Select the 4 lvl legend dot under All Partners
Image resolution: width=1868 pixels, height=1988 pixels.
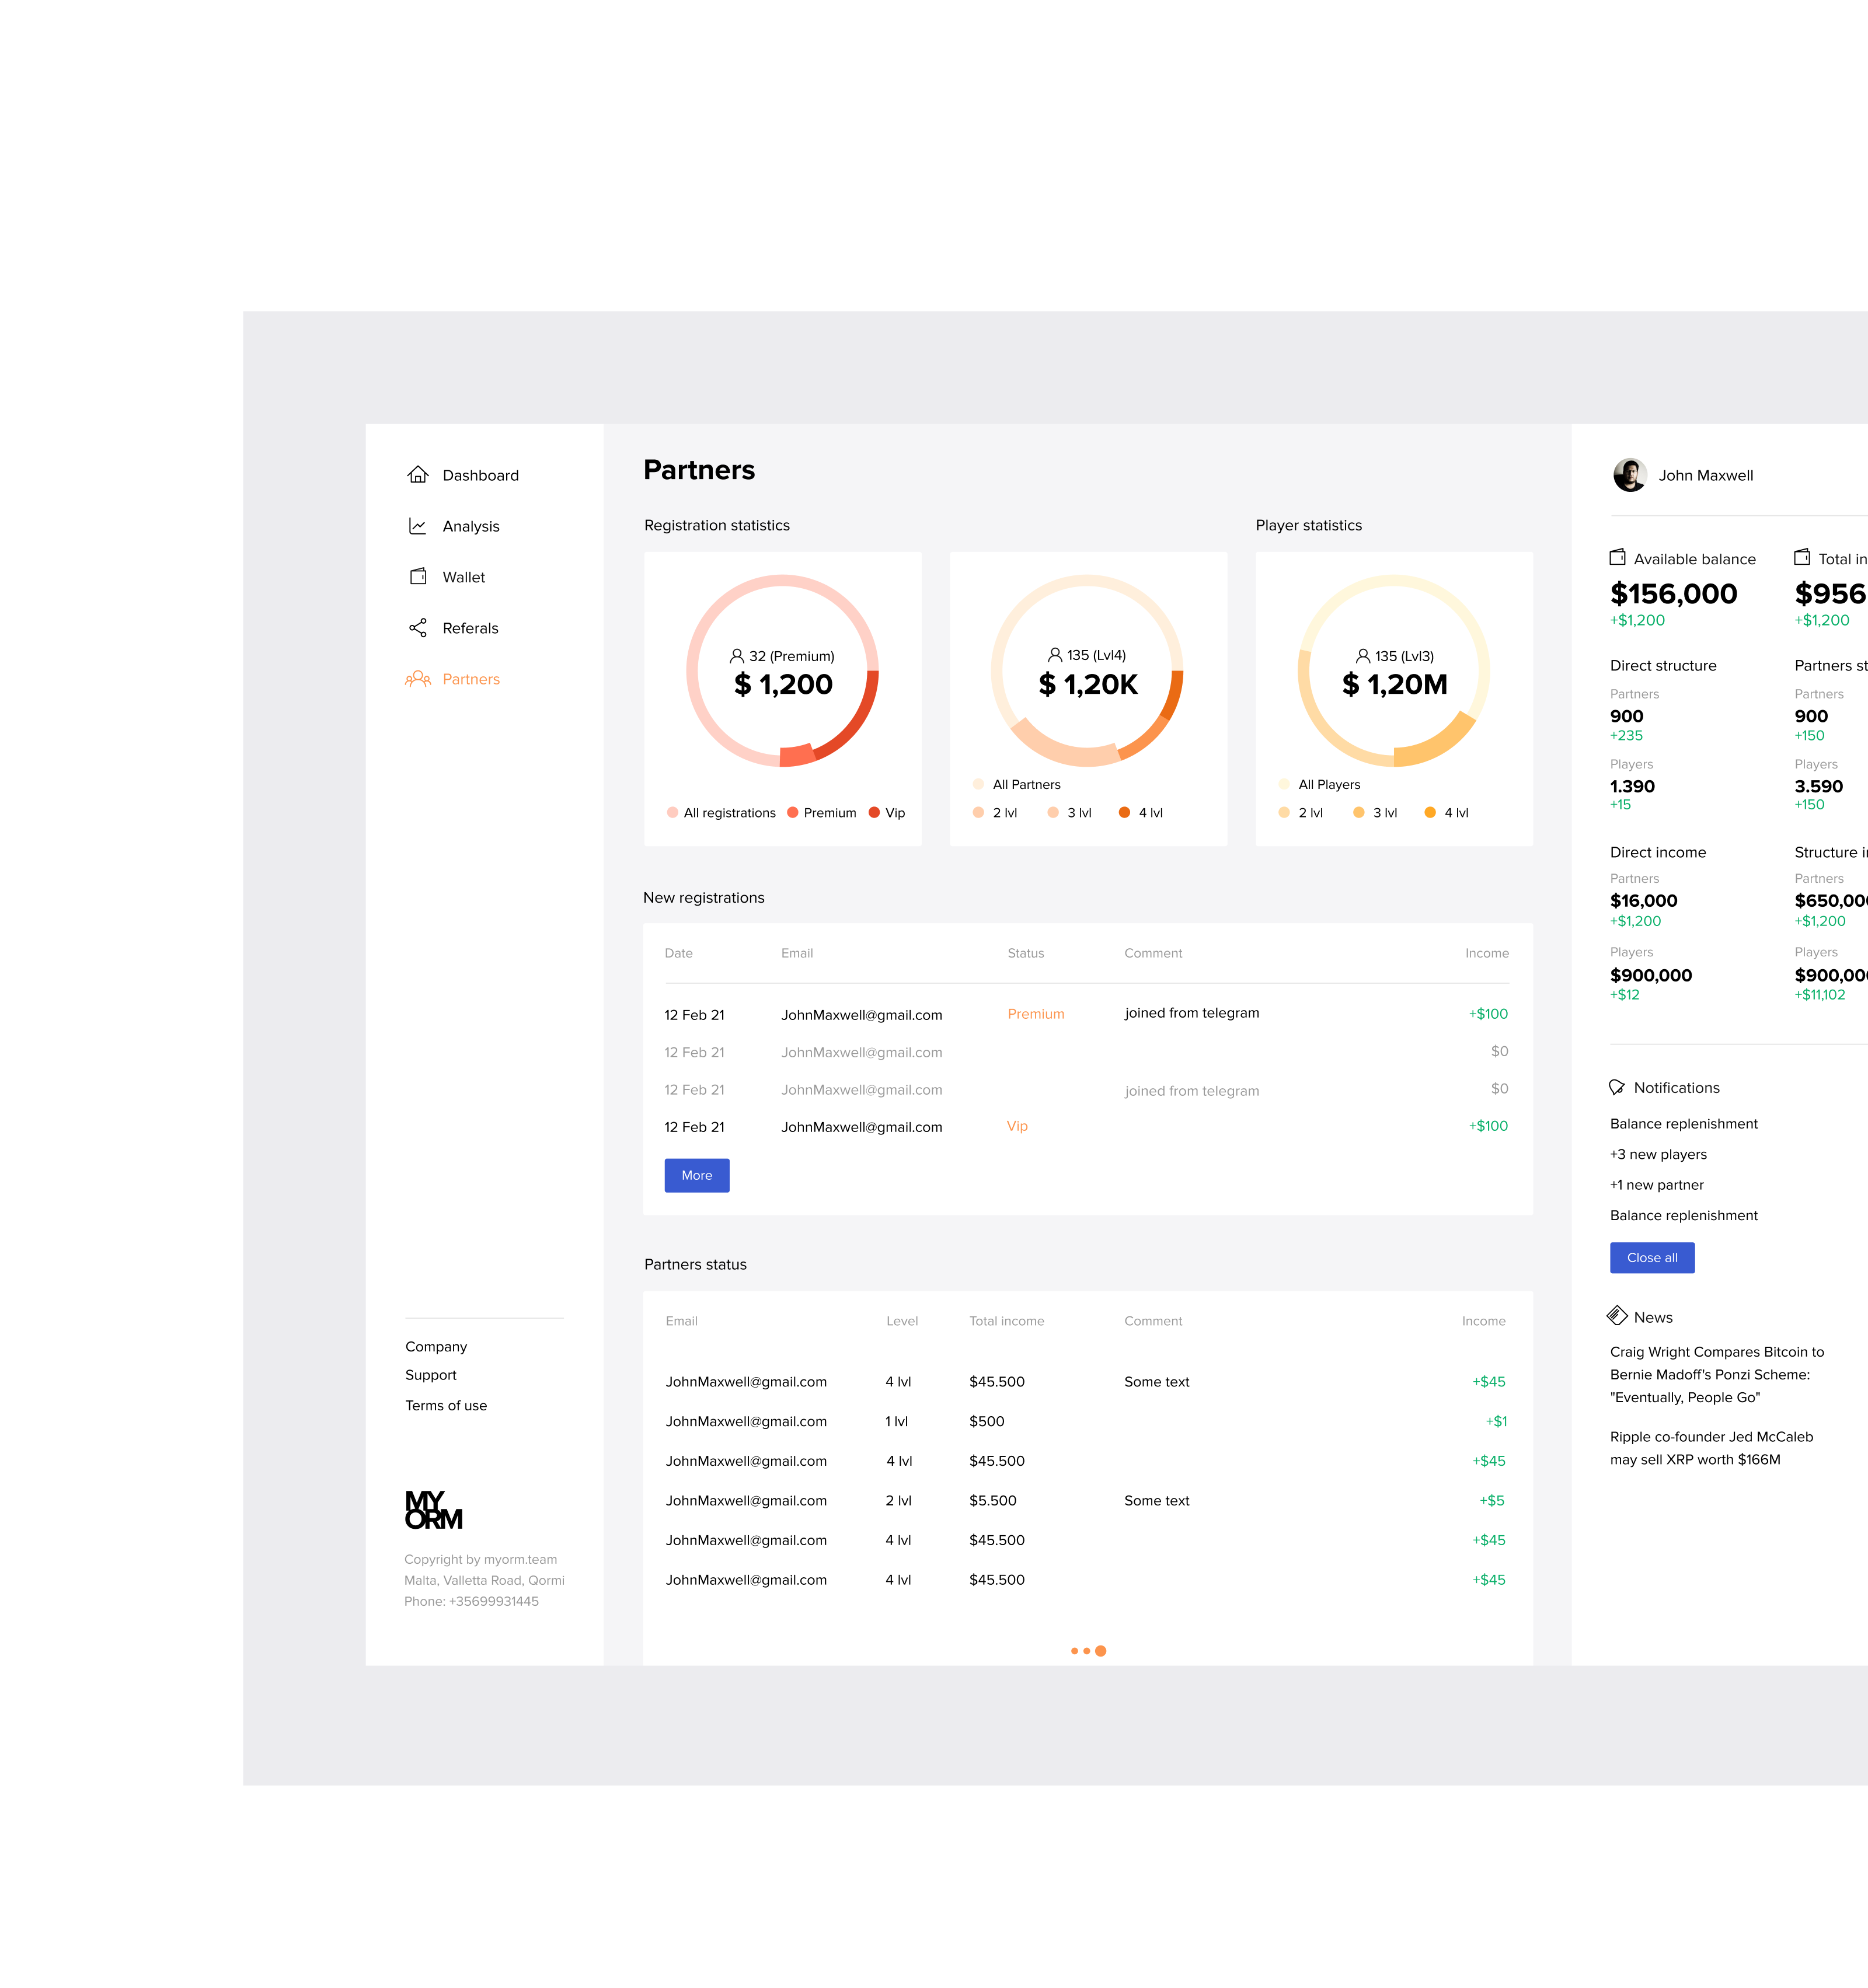click(x=1125, y=813)
